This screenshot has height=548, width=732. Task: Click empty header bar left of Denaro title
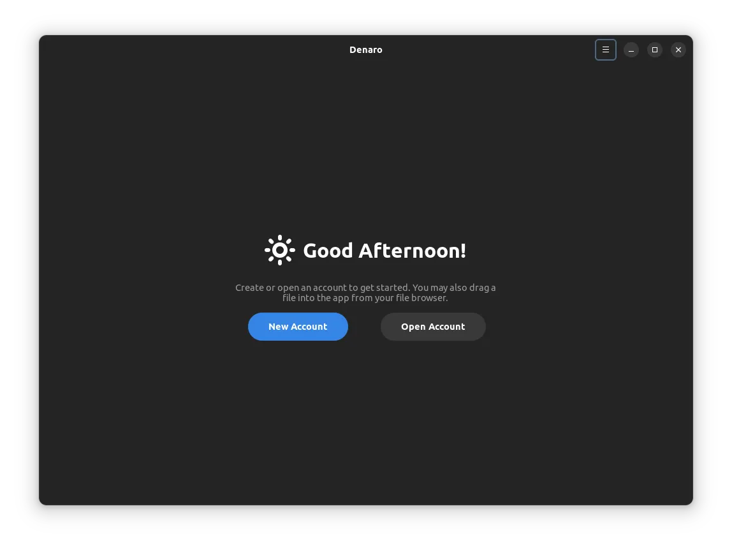tap(191, 50)
